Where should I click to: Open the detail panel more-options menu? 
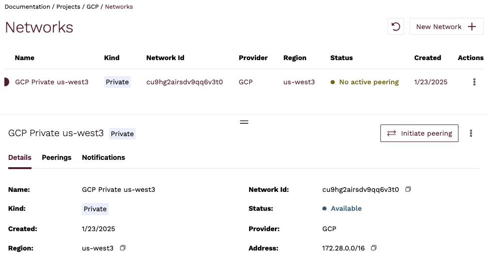471,133
